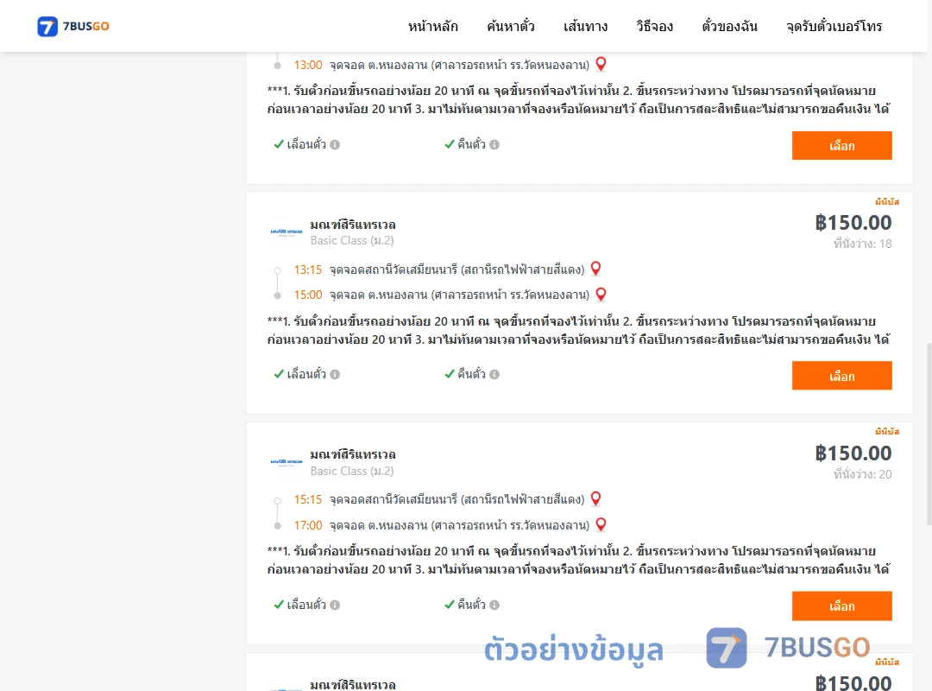Click seats available text ที่นั่งว่าง: 18
932x691 pixels.
tap(862, 244)
